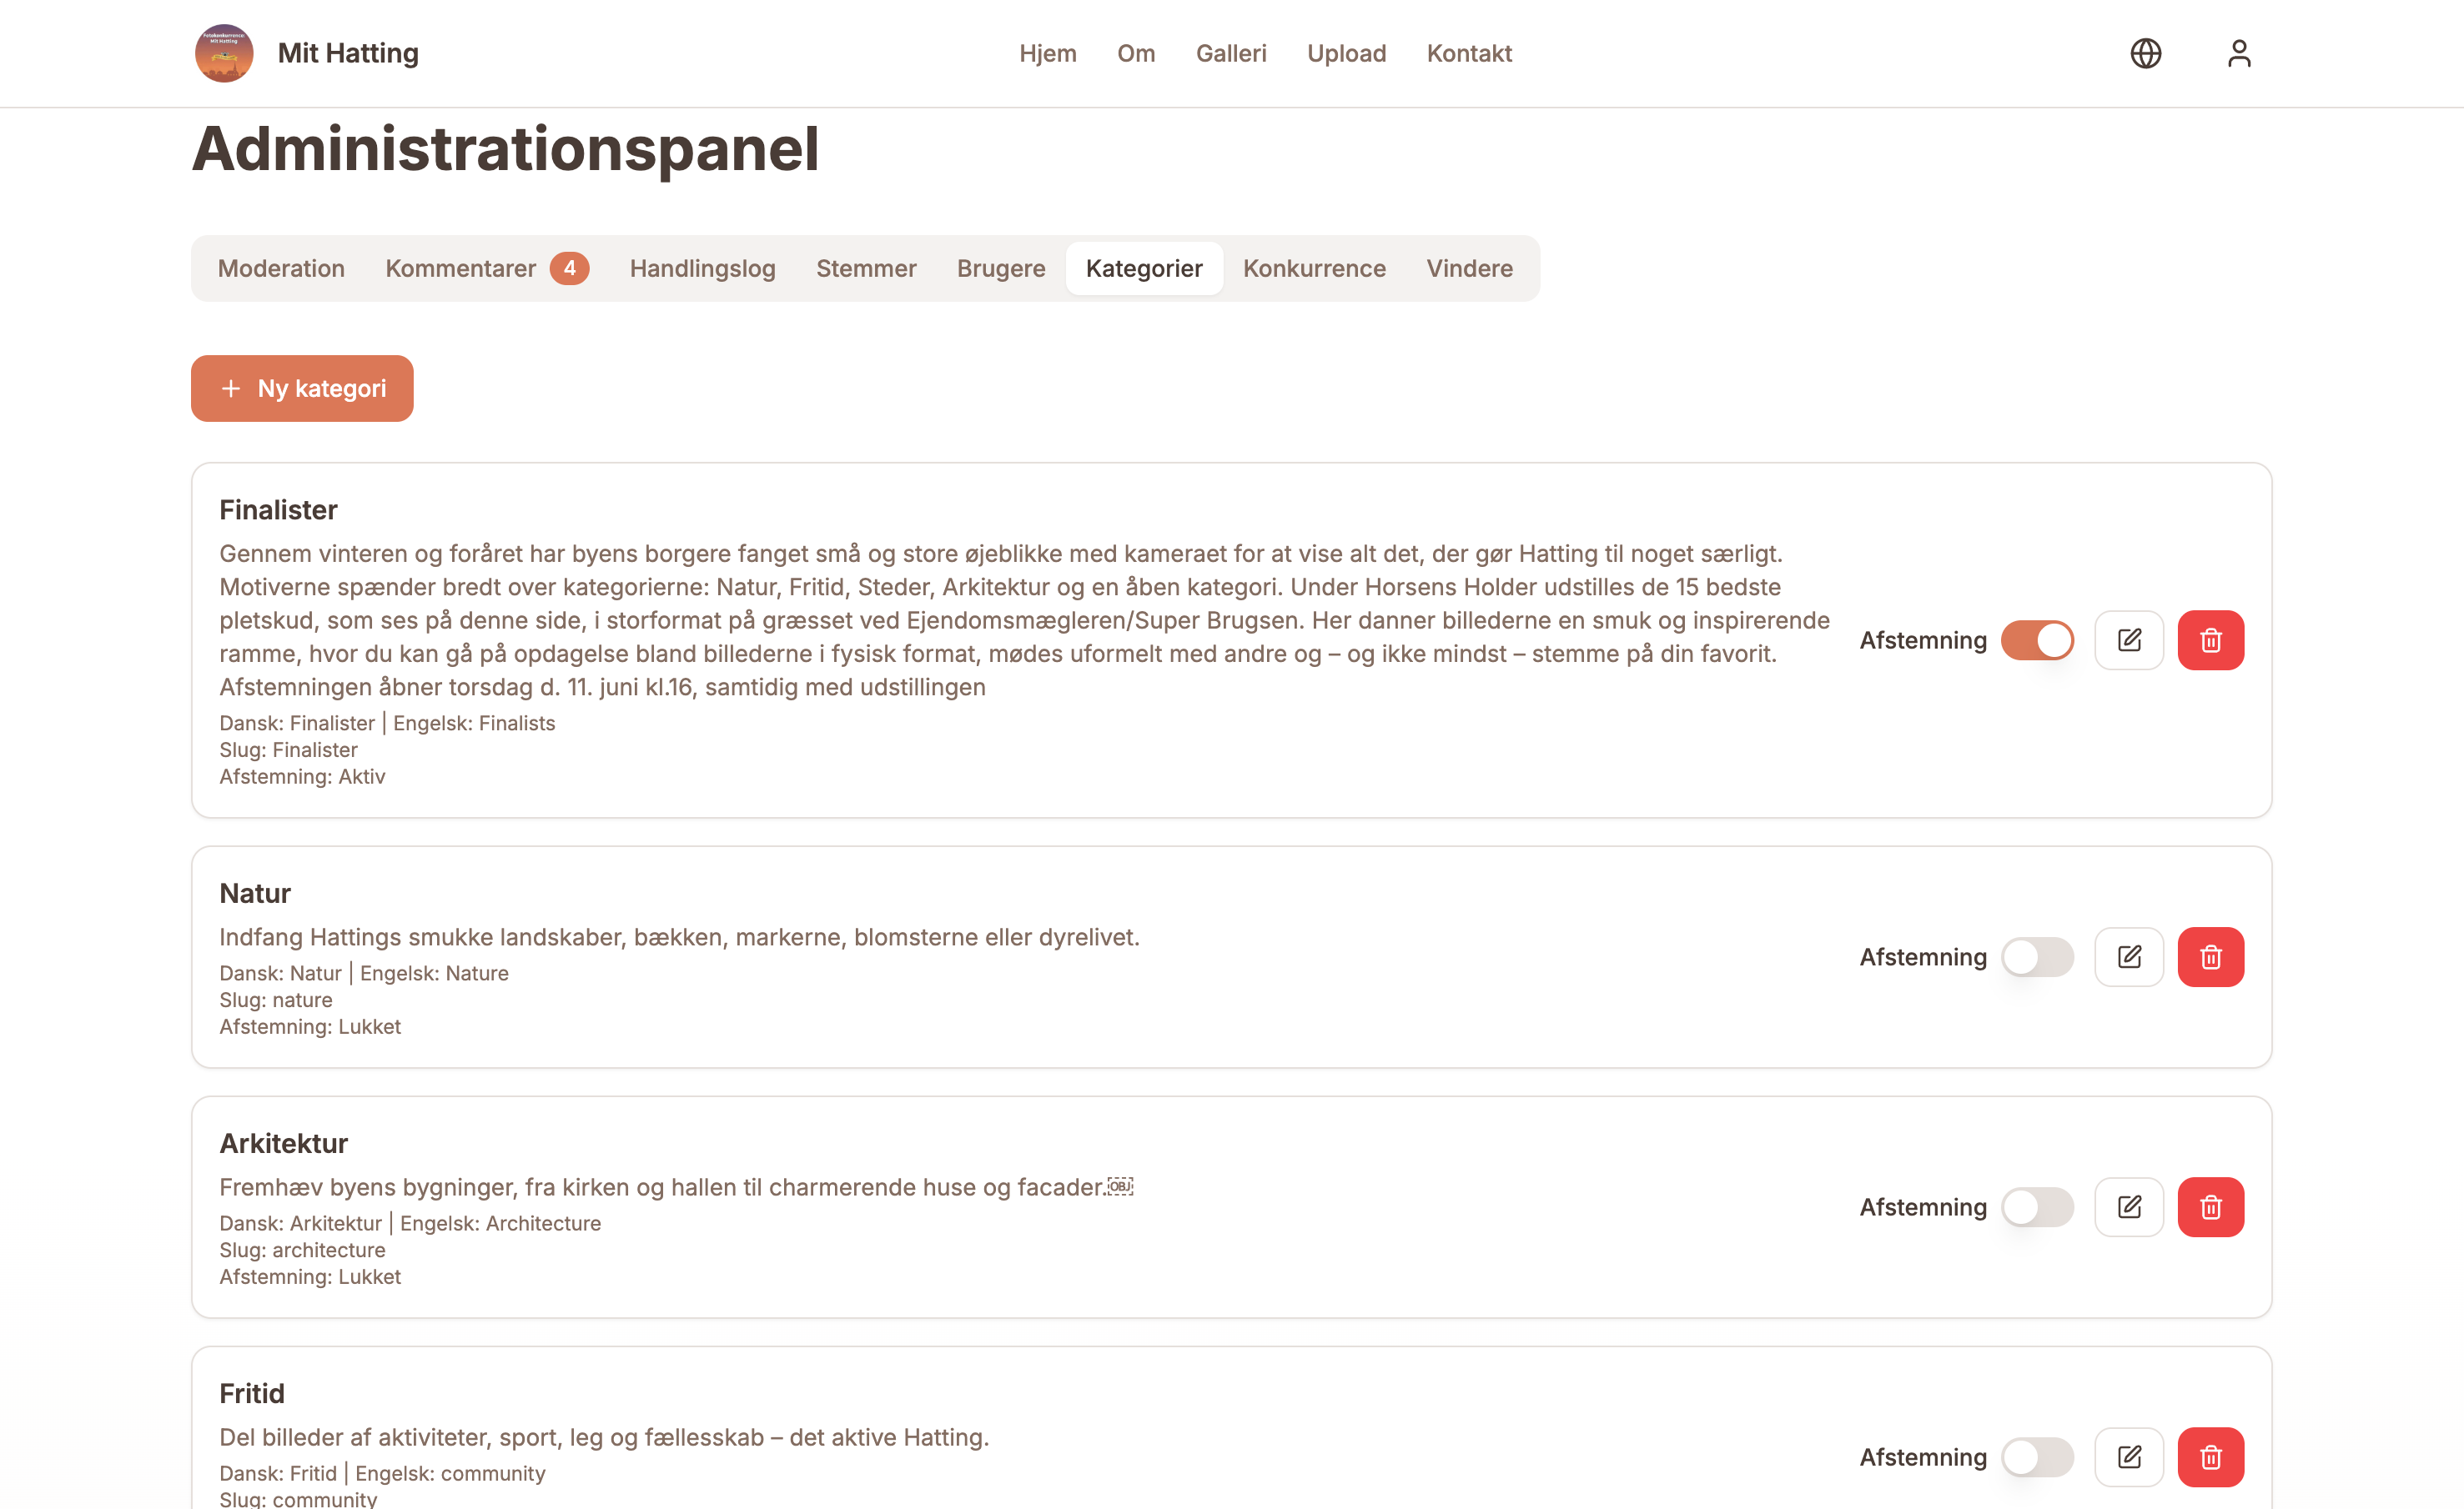Open the user account icon

[x=2239, y=53]
